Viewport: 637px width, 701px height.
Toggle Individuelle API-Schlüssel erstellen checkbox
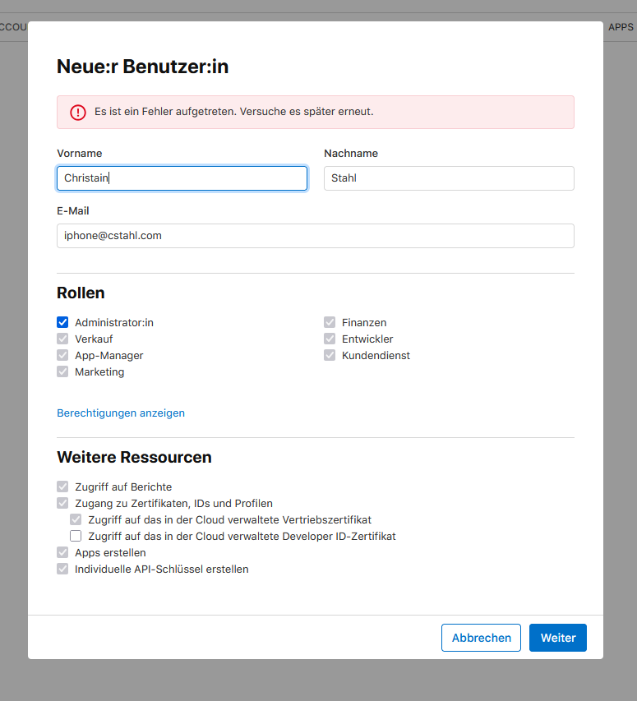(x=62, y=569)
